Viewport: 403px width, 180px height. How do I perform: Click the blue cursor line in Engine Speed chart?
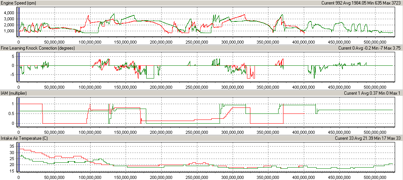[x=17, y=22]
